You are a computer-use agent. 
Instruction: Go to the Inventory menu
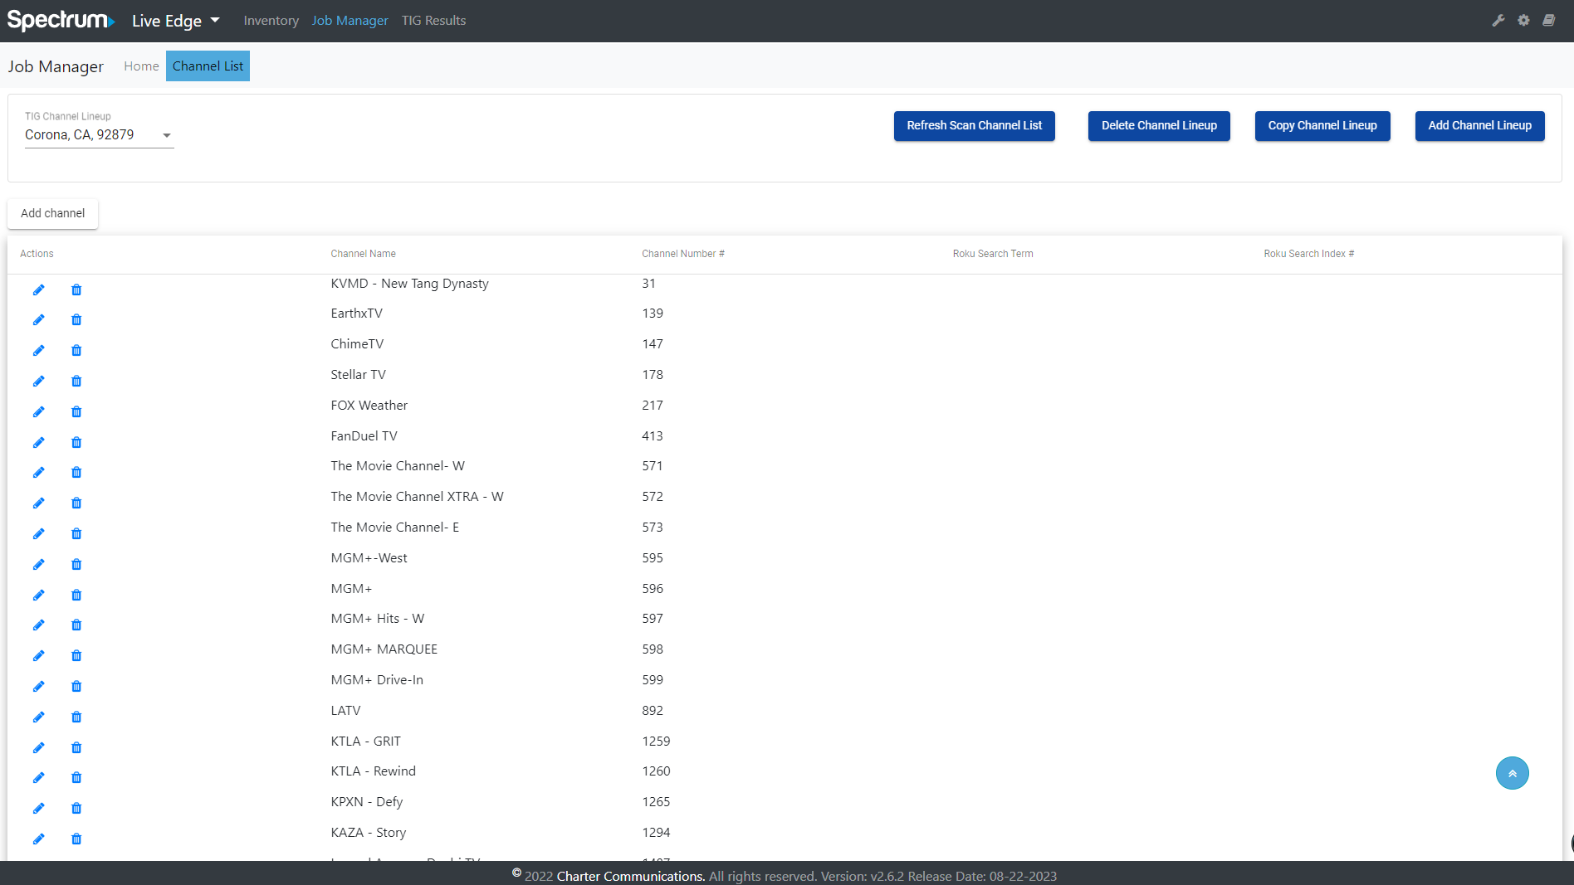[x=271, y=21]
